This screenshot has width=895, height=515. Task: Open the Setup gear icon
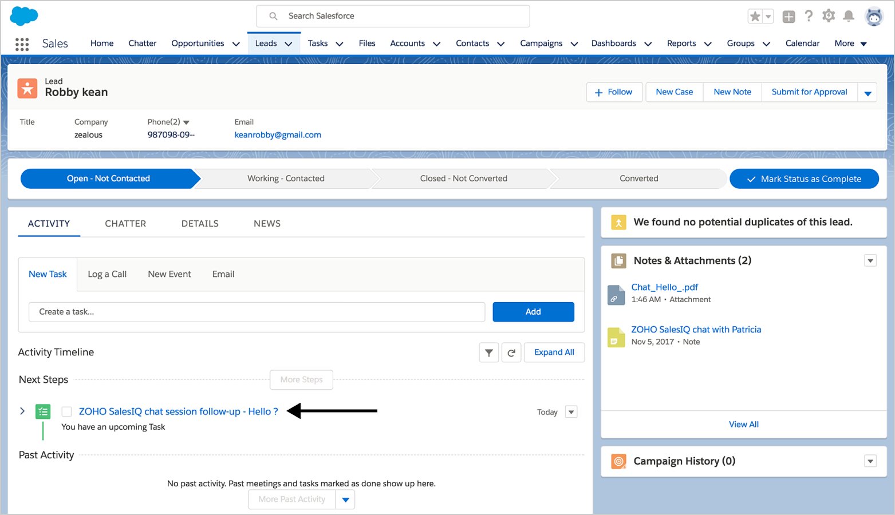pyautogui.click(x=829, y=17)
